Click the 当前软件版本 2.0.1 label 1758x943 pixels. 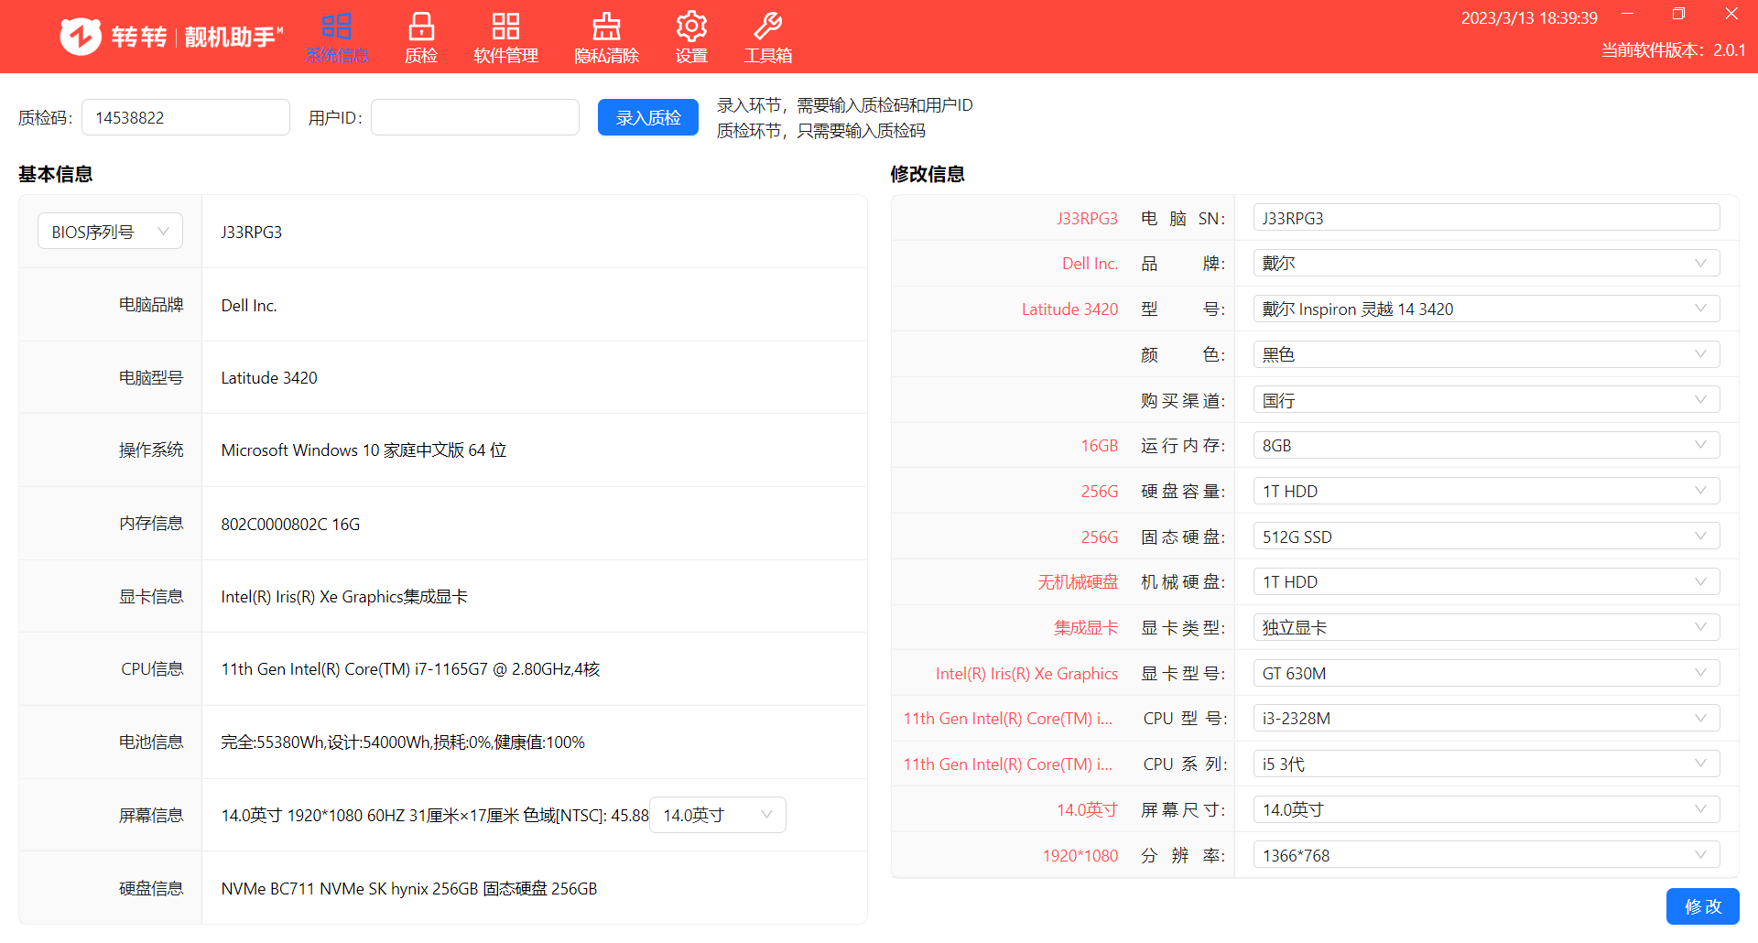click(1673, 50)
